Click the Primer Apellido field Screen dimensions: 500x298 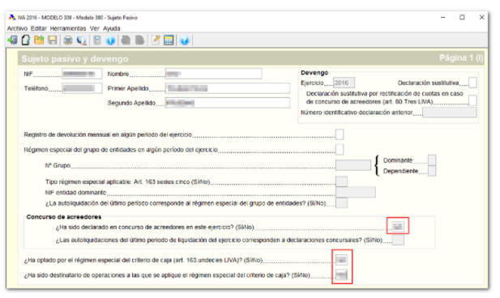228,88
